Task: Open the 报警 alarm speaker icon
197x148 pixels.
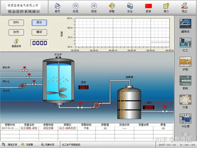Action: [112, 6]
